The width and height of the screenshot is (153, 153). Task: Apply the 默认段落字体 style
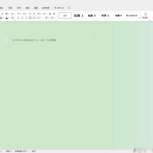coord(132,16)
